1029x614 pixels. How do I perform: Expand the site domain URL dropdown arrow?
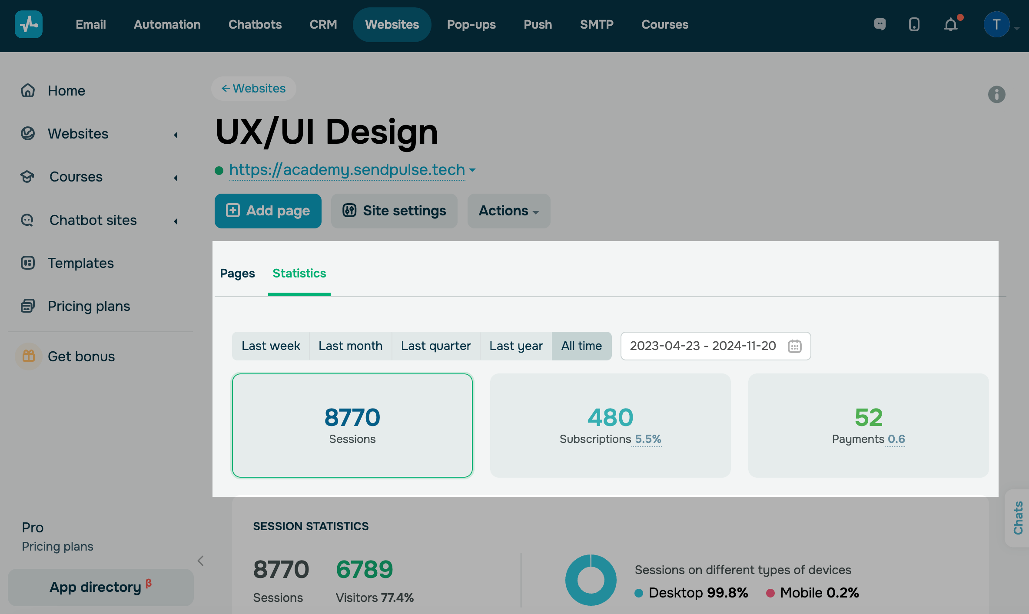point(472,170)
